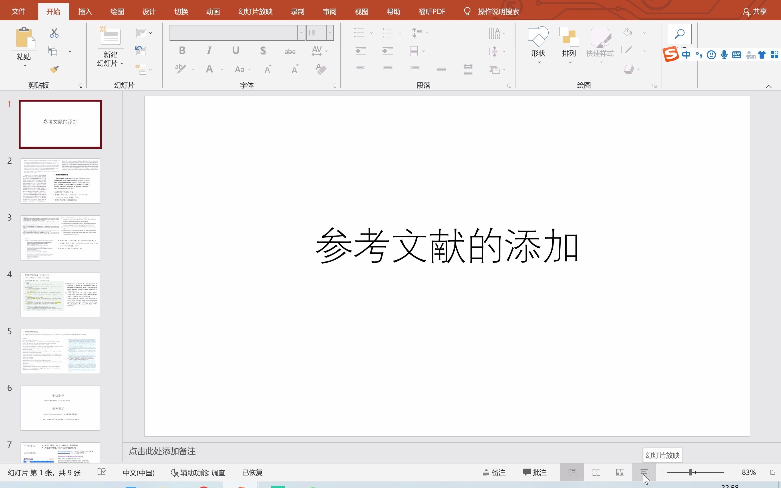Screen dimensions: 781x488
Task: Expand the Paste options arrow
Action: tap(25, 66)
